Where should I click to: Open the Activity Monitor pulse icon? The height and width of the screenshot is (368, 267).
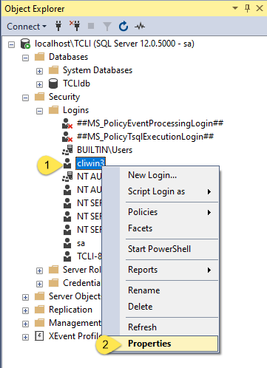tap(140, 26)
